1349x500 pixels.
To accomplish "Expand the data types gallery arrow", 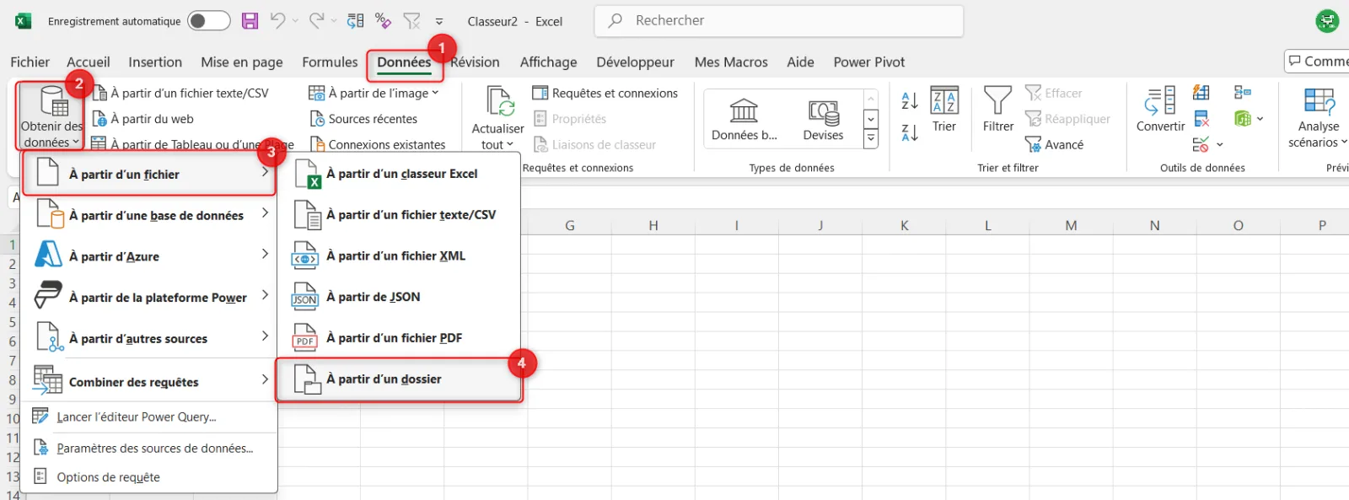I will [x=871, y=138].
